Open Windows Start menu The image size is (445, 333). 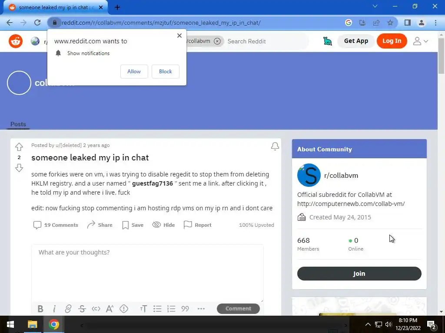pos(10,324)
